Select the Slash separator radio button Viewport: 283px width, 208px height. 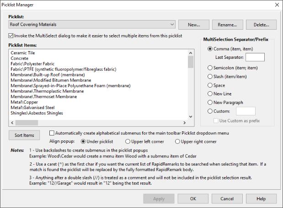point(210,77)
